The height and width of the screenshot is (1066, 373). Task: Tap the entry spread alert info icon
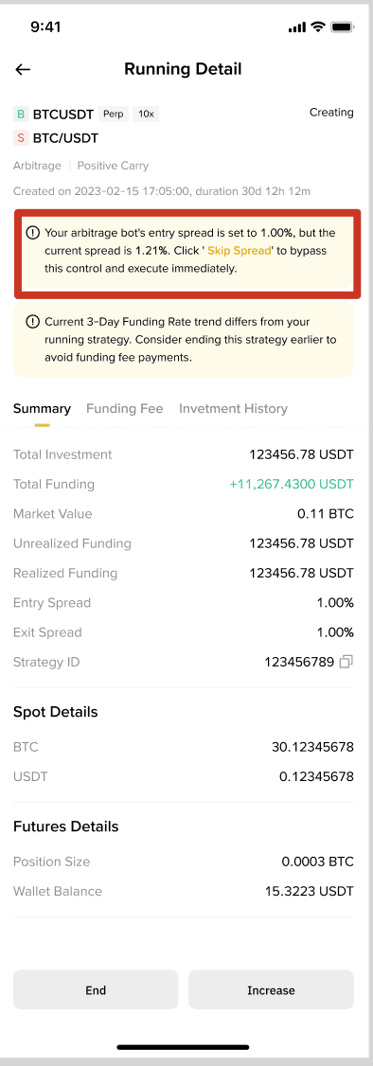click(32, 233)
